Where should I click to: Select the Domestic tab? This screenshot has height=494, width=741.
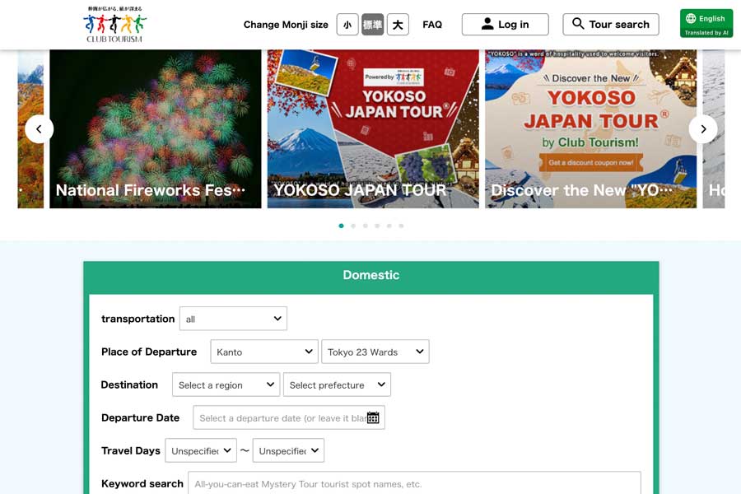click(x=371, y=275)
